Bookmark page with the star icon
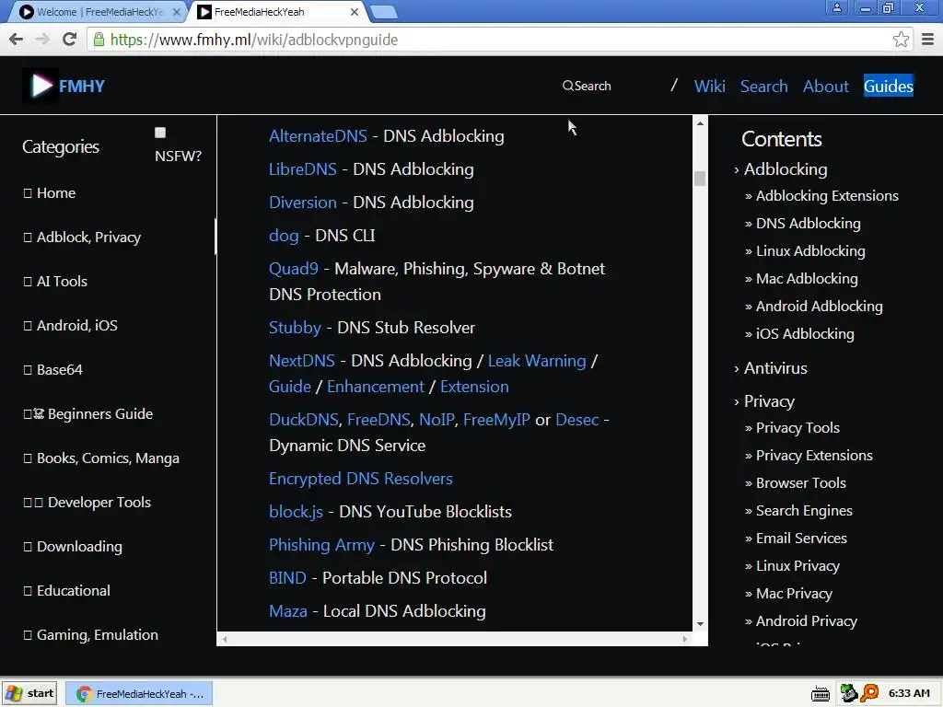This screenshot has height=707, width=943. (x=901, y=40)
